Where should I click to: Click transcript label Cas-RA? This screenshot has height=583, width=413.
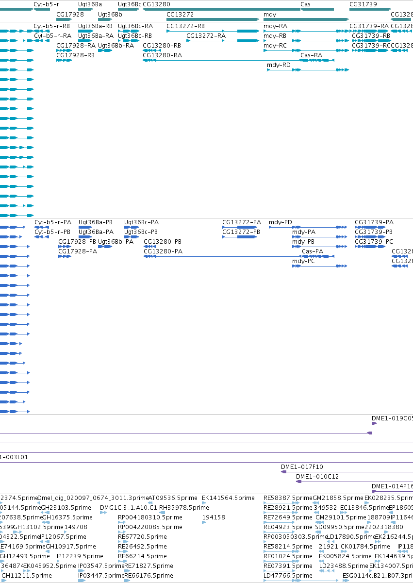pos(311,55)
